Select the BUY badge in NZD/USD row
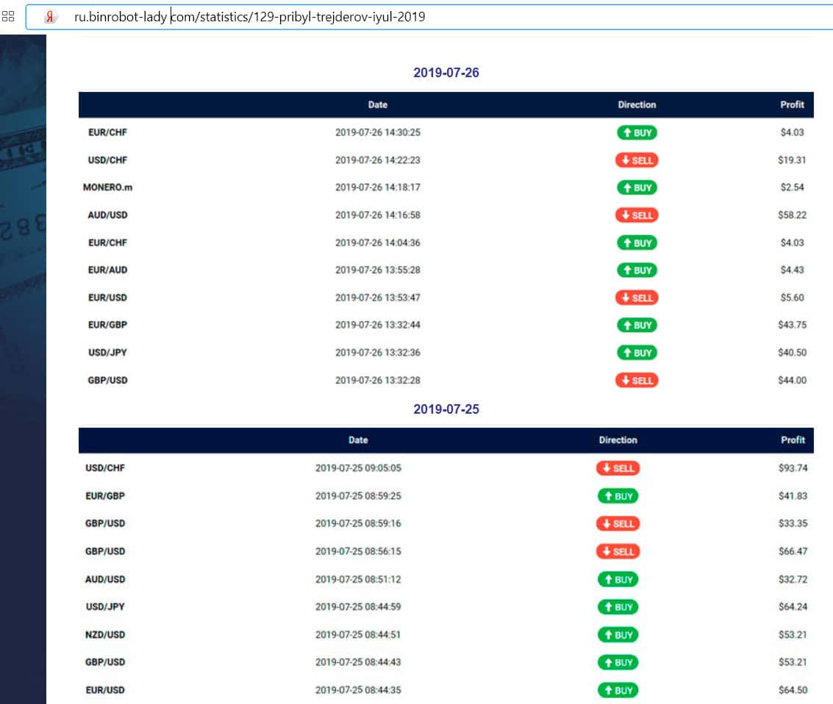 click(618, 634)
